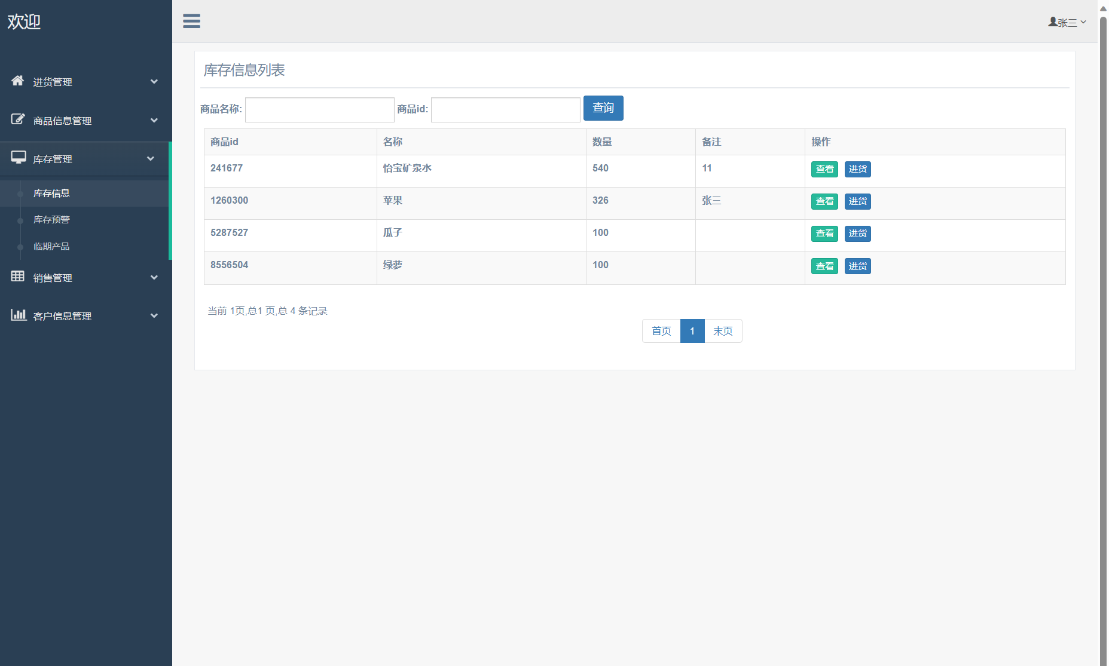
Task: Click the monitor icon beside 库存管理
Action: 19,158
